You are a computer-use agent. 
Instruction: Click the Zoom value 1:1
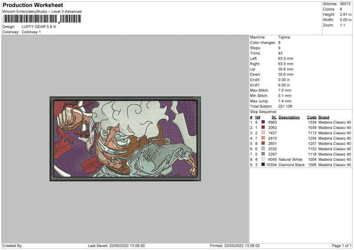[342, 25]
